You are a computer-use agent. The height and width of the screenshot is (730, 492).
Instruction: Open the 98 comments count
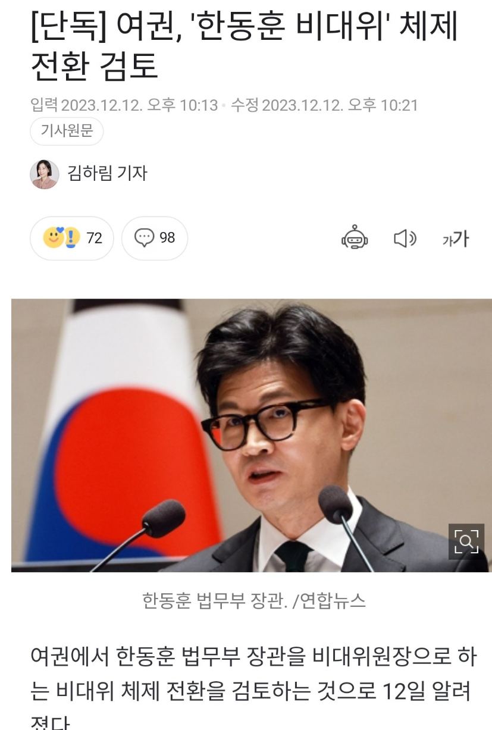click(167, 238)
